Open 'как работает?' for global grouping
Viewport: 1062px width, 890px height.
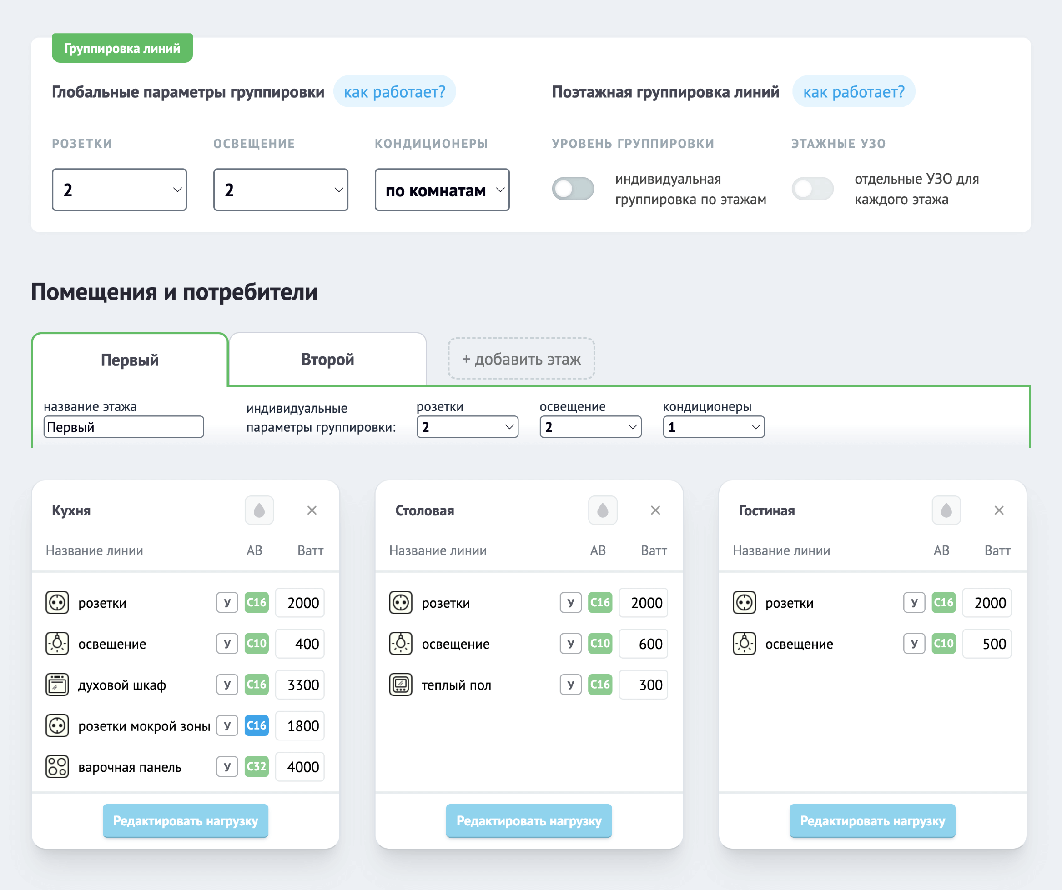click(x=394, y=91)
